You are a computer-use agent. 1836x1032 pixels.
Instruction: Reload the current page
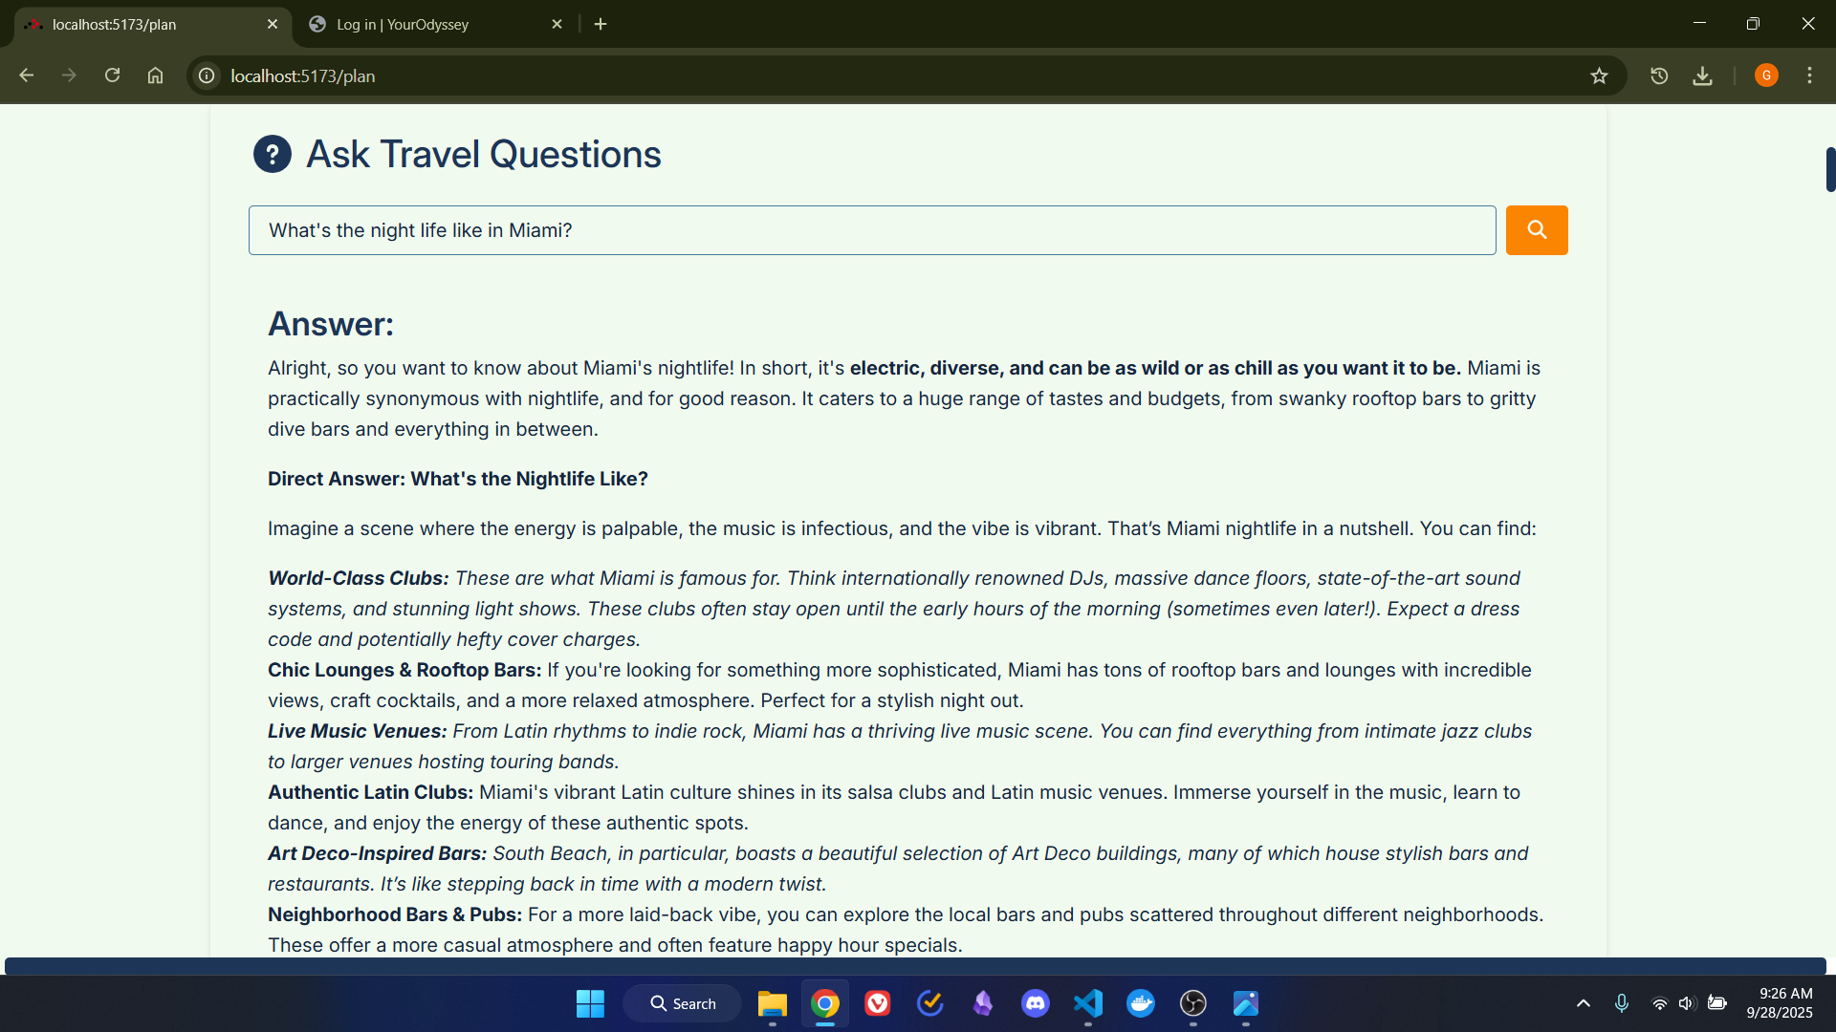point(112,75)
